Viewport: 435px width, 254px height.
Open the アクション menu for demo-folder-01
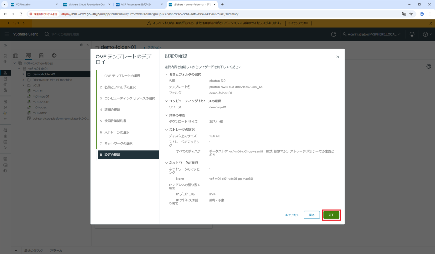click(x=153, y=48)
